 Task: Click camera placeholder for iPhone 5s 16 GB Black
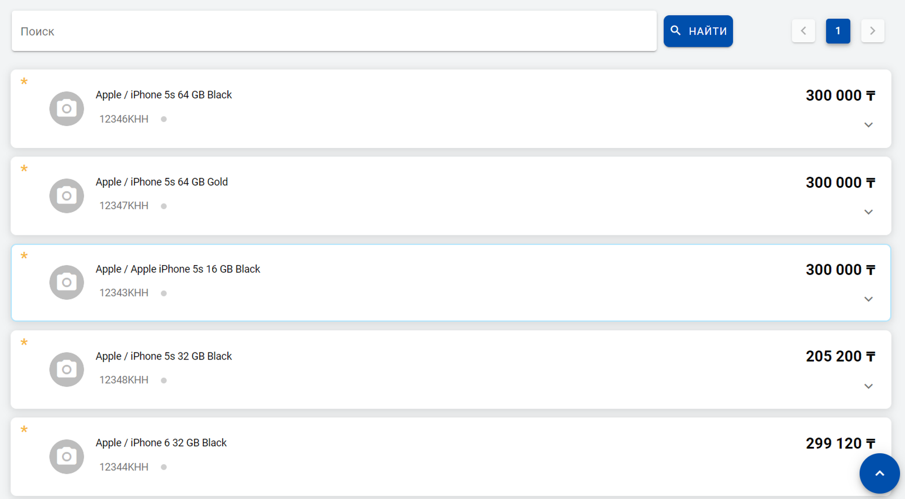67,283
